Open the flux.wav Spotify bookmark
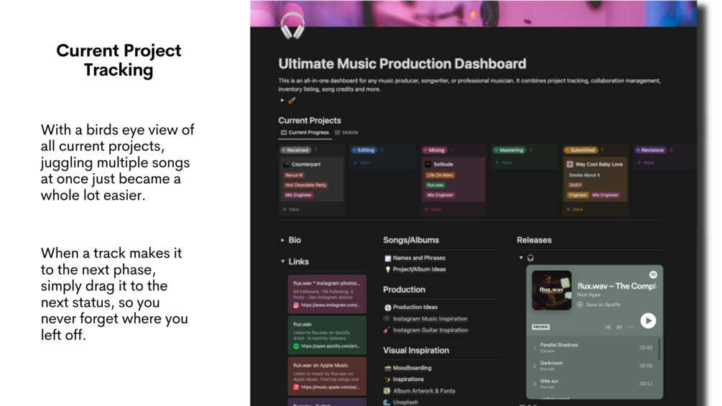The width and height of the screenshot is (722, 406). pyautogui.click(x=327, y=335)
